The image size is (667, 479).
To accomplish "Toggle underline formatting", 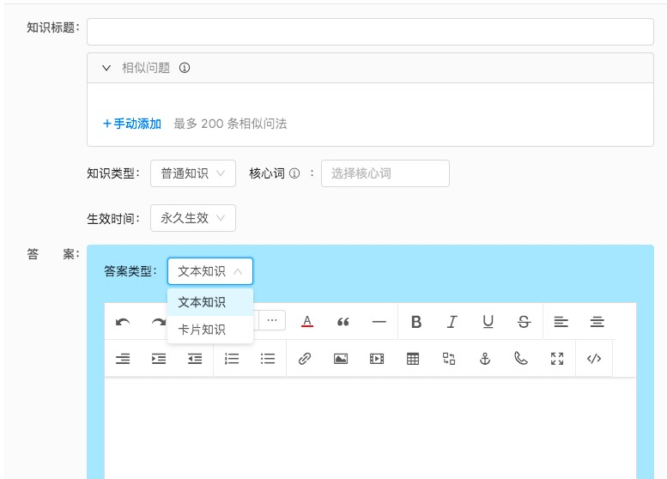I will tap(488, 322).
